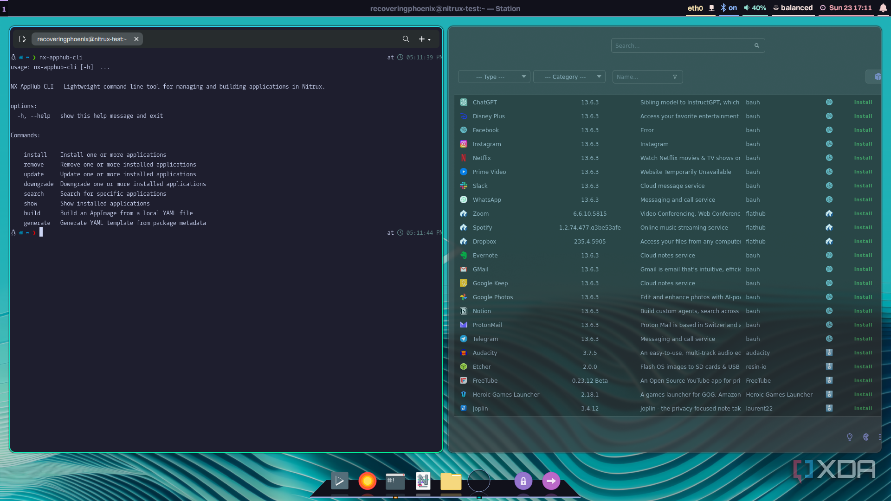Toggle Bluetooth status in the top bar
Image resolution: width=891 pixels, height=501 pixels.
728,8
